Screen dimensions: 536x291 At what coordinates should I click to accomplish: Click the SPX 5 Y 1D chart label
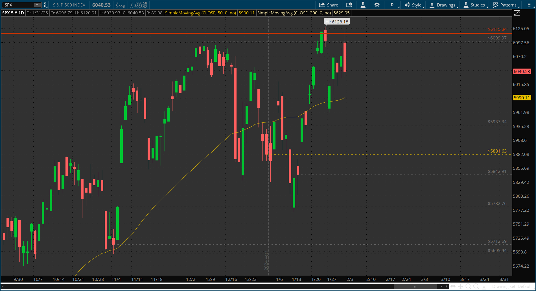[13, 13]
